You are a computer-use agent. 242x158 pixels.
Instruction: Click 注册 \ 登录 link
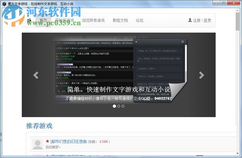pyautogui.click(x=202, y=20)
